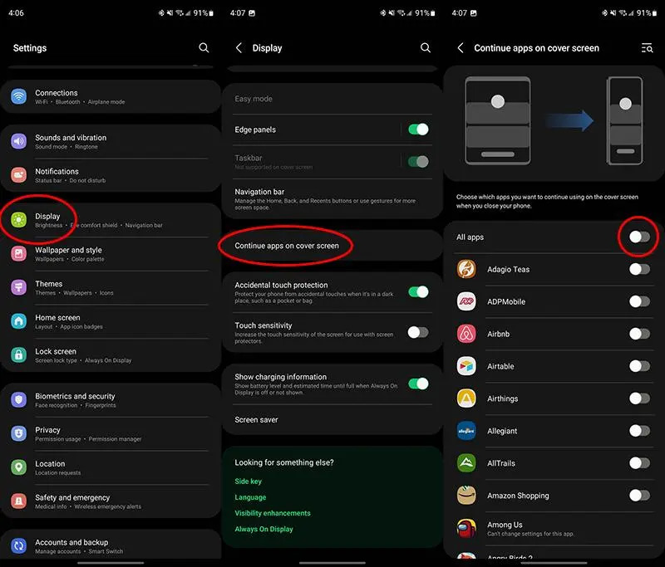Open the Always On Display link

point(264,529)
